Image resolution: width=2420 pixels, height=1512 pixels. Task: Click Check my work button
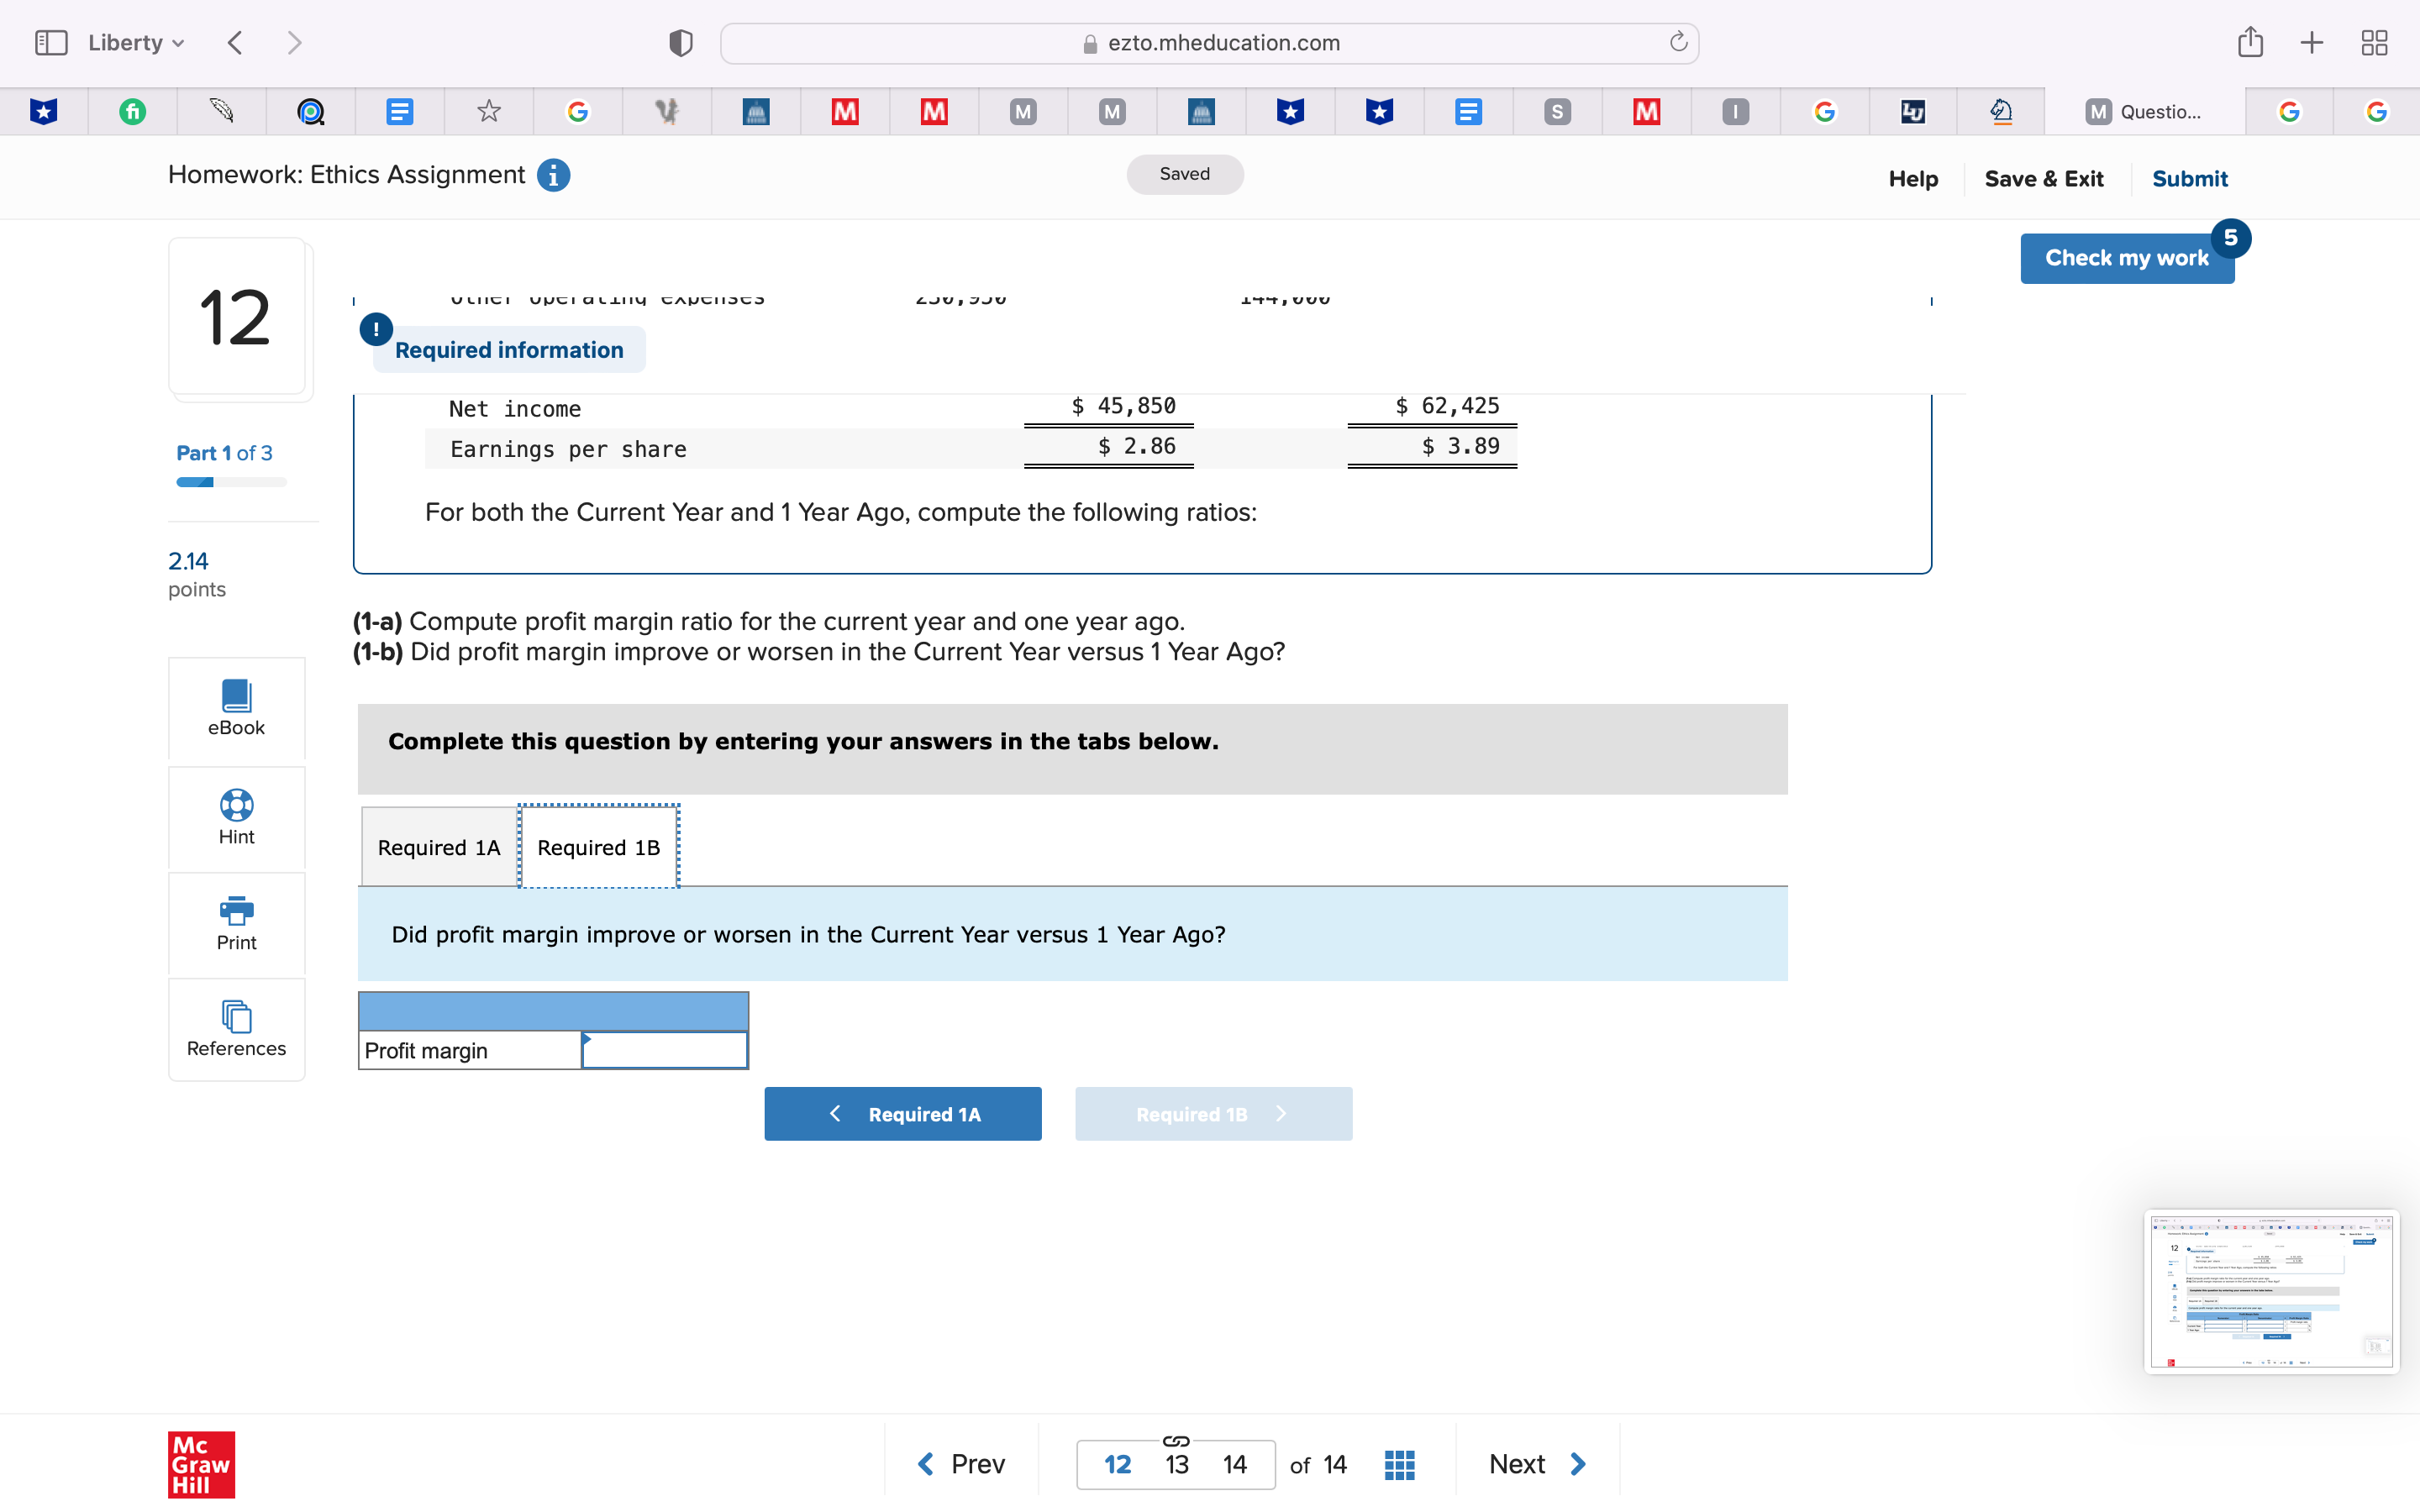point(2126,258)
